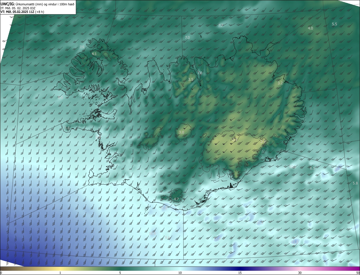Click the colour scale tick label 15
The height and width of the screenshot is (275, 360).
pyautogui.click(x=240, y=273)
